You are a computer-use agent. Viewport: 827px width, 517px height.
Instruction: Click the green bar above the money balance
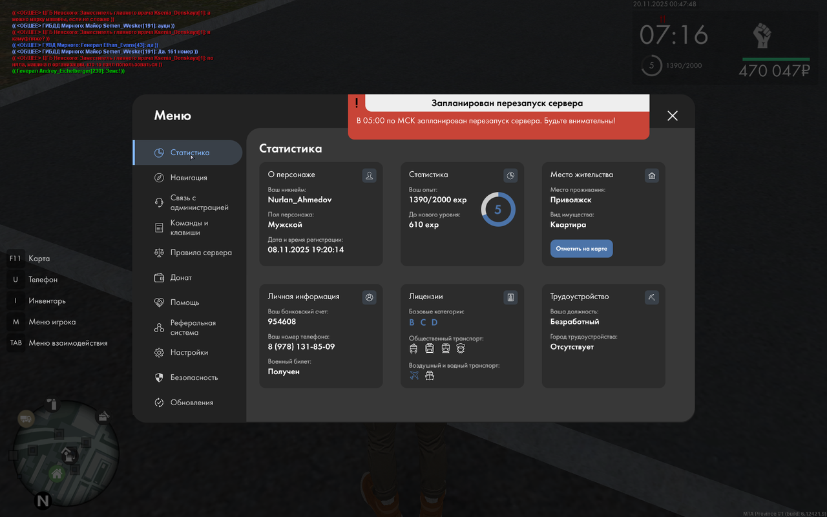pyautogui.click(x=775, y=59)
